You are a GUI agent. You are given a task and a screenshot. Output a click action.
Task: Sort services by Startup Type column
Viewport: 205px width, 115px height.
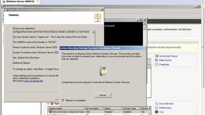(x=131, y=108)
